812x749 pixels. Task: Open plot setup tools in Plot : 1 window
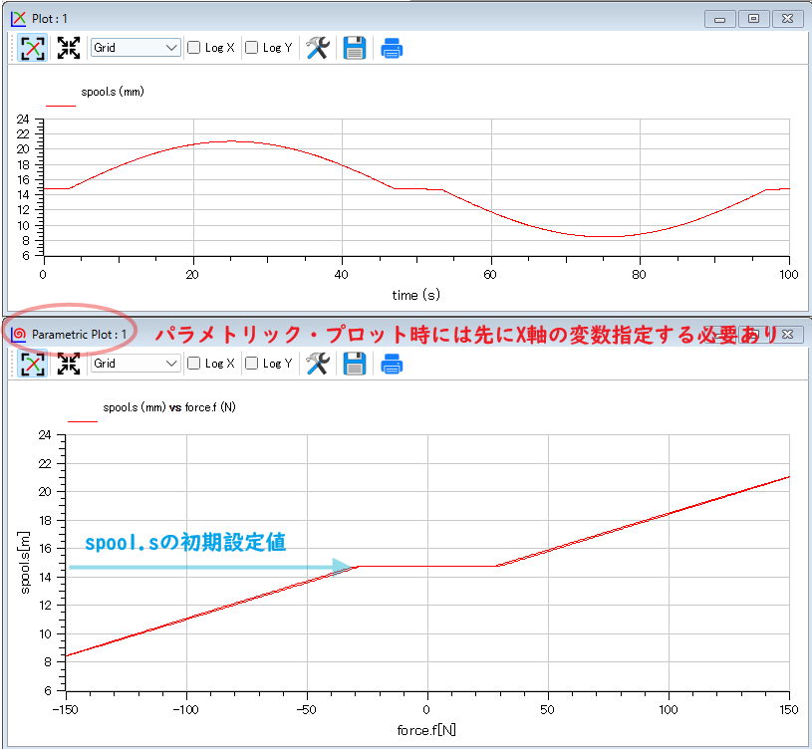coord(318,48)
